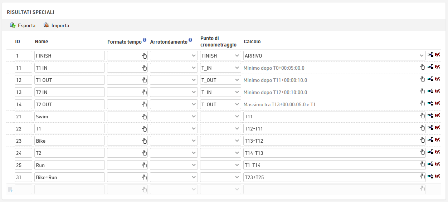Open help icon next to Arrotondamento
The image size is (448, 202).
(x=190, y=40)
